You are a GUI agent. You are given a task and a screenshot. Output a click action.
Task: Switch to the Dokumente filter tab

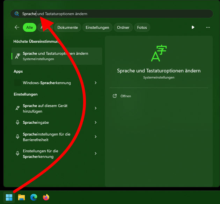[x=67, y=27]
